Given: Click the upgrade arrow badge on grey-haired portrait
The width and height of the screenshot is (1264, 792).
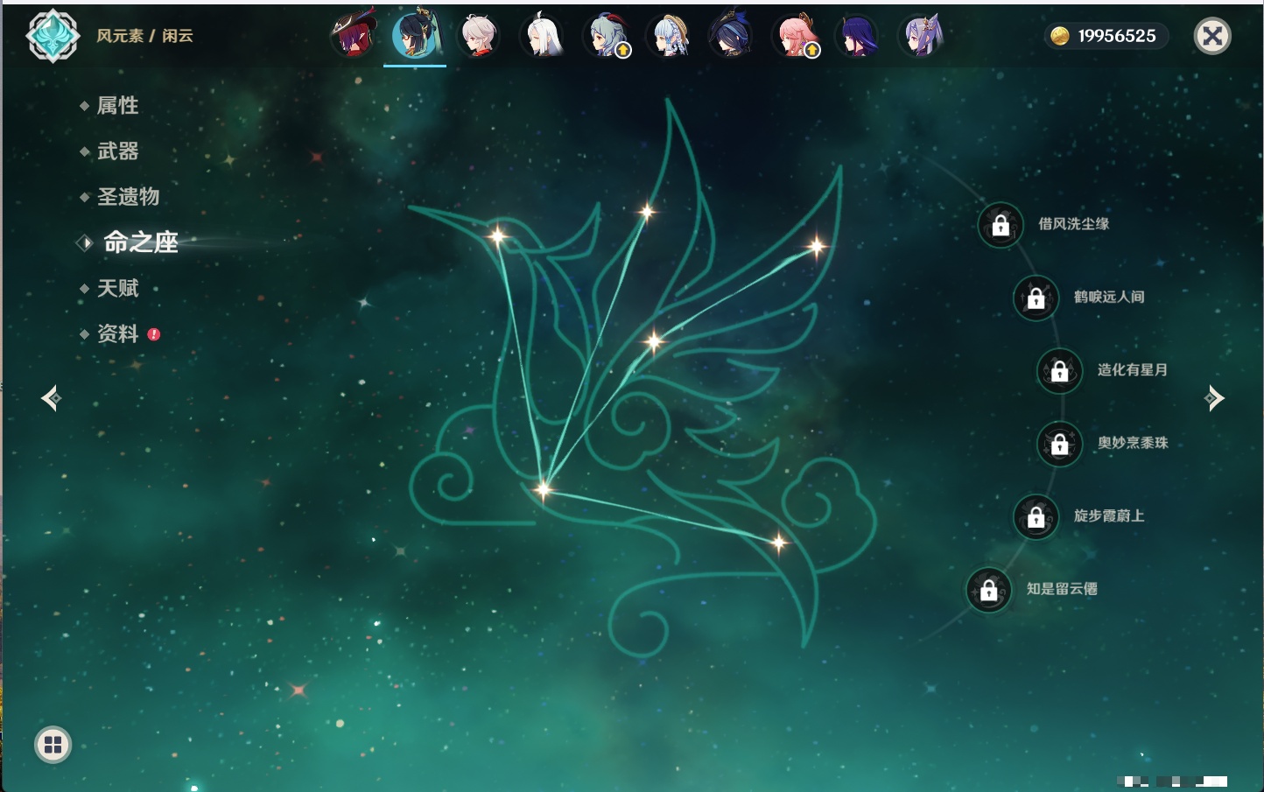Looking at the screenshot, I should 623,51.
